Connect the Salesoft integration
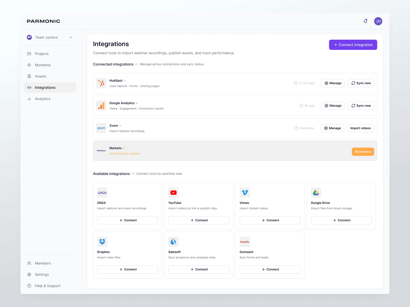The width and height of the screenshot is (410, 307). click(x=199, y=269)
